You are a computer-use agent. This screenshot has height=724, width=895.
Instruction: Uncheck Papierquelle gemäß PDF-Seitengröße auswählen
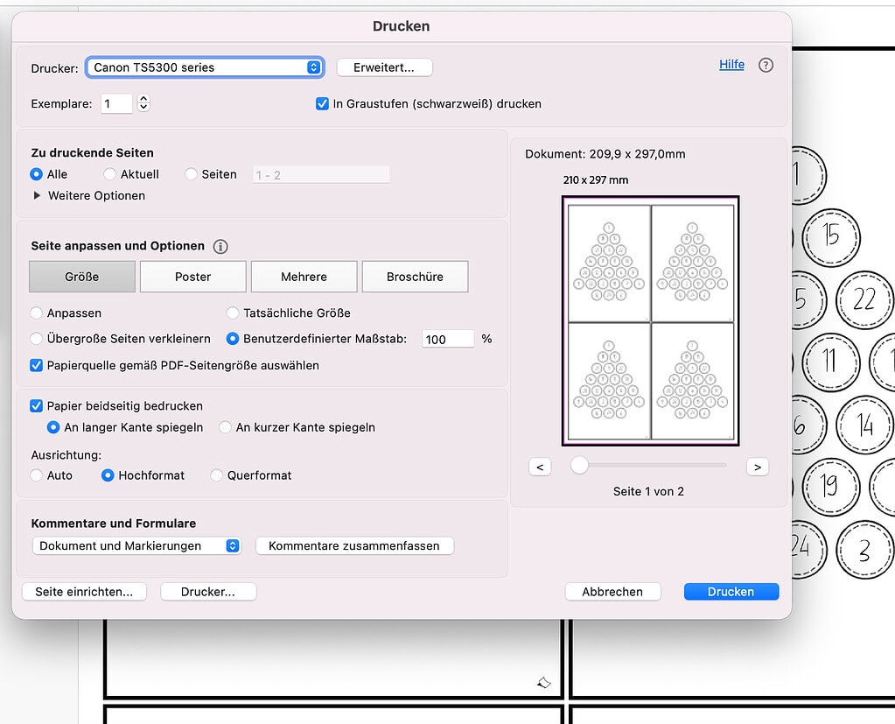[x=37, y=365]
